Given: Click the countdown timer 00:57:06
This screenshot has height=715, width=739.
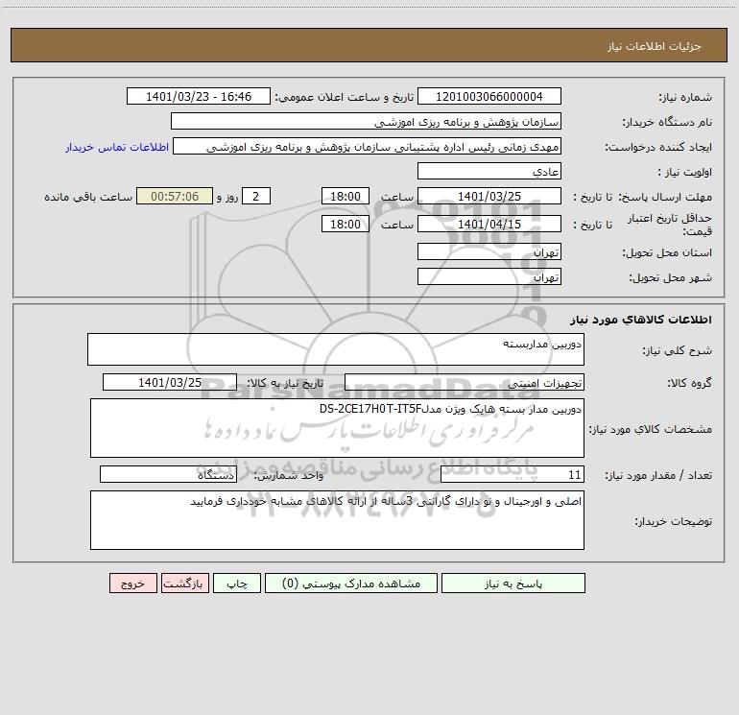Looking at the screenshot, I should pos(175,196).
